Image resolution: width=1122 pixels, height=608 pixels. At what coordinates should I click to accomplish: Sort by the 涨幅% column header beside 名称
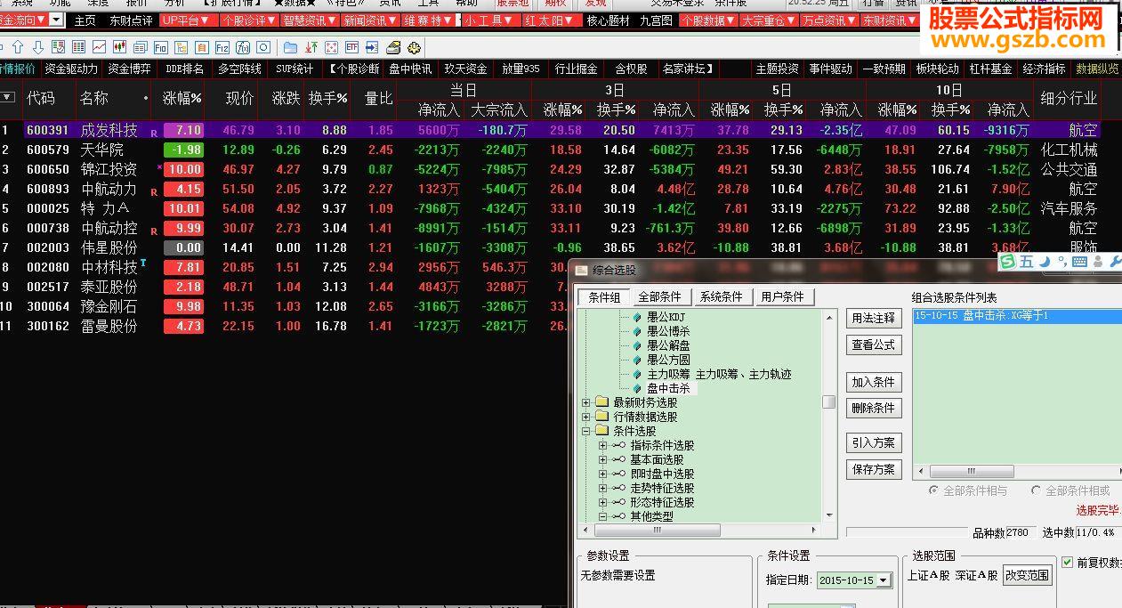182,99
